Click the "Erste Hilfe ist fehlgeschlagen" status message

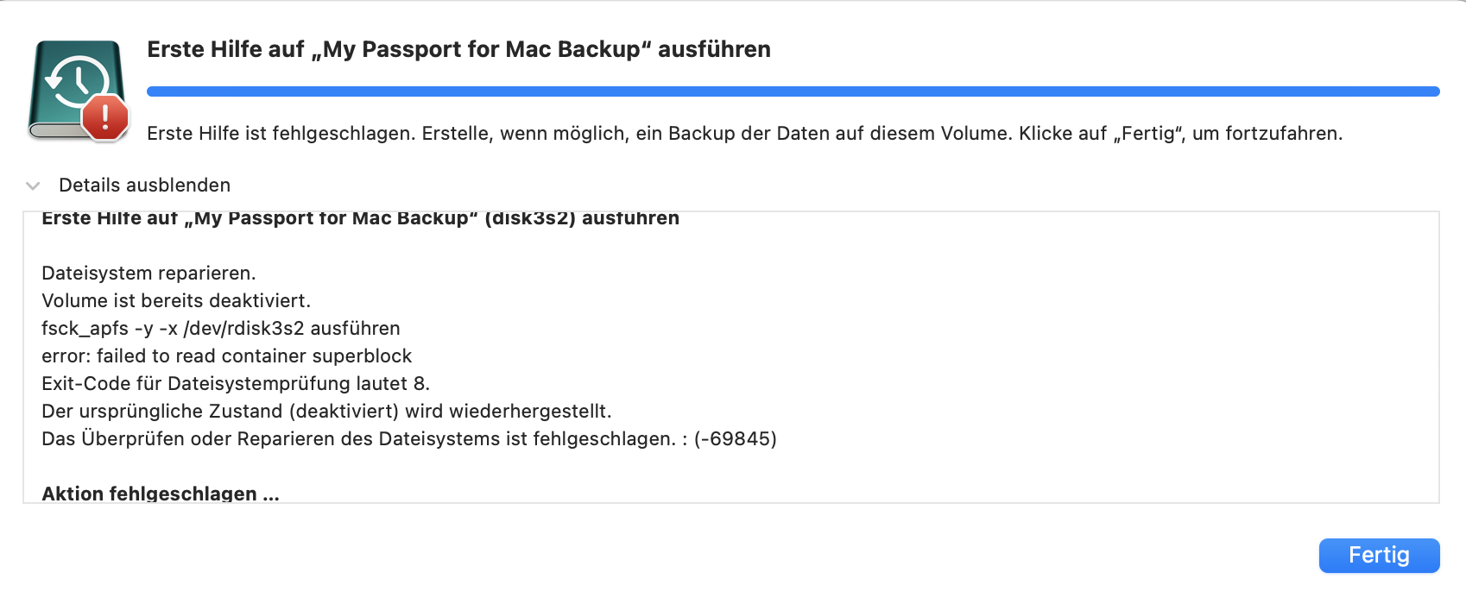(744, 134)
